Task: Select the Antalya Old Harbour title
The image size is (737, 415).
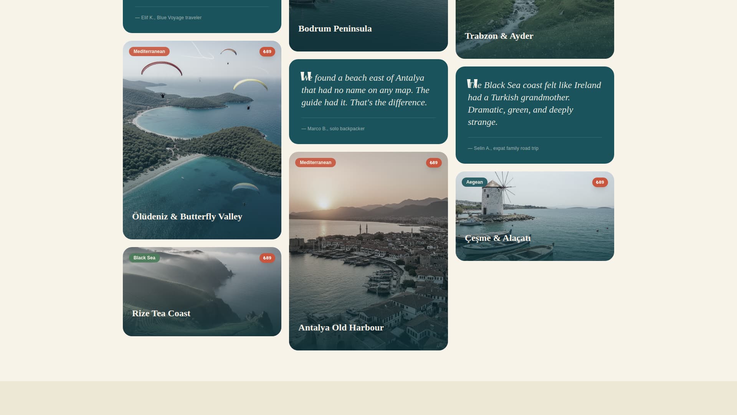Action: click(x=341, y=327)
